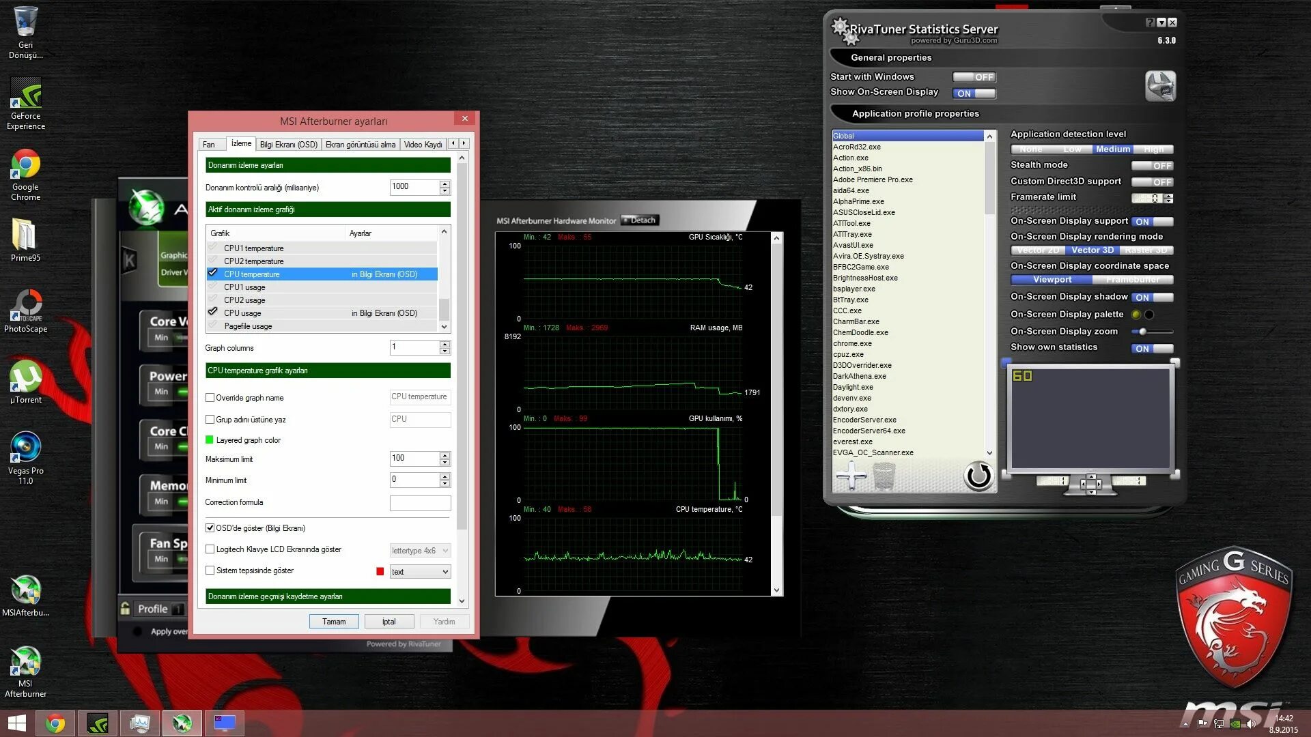This screenshot has width=1311, height=737.
Task: Select the İzleme tab
Action: 241,143
